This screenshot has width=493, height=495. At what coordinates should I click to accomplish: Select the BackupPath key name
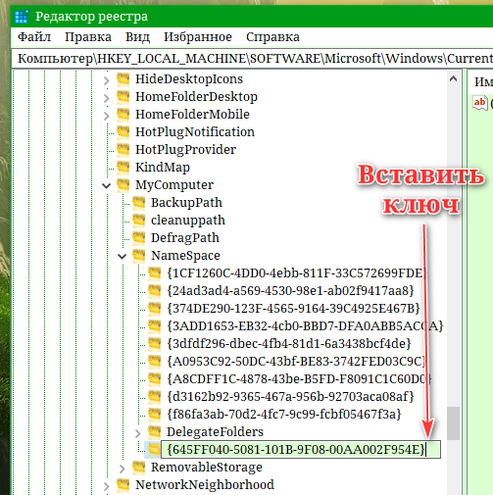click(x=186, y=203)
